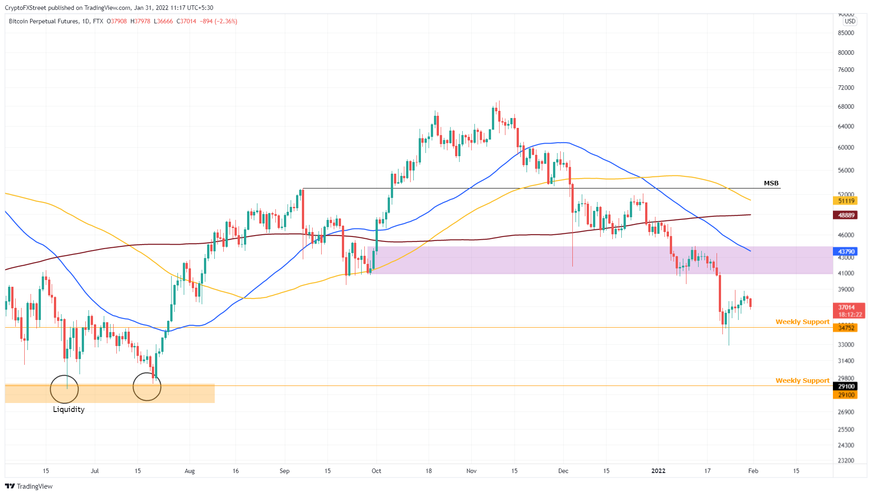The height and width of the screenshot is (495, 872).
Task: Click the 34752 orange support price tag
Action: (845, 328)
